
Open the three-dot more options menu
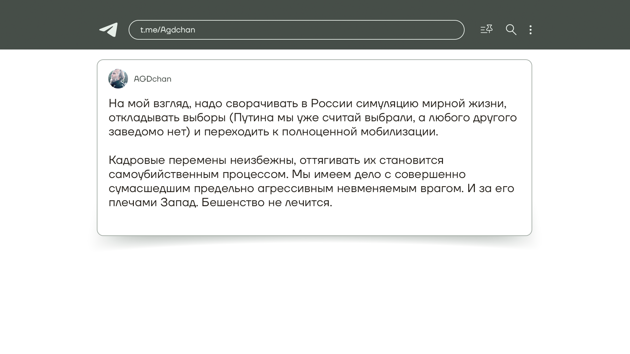531,30
